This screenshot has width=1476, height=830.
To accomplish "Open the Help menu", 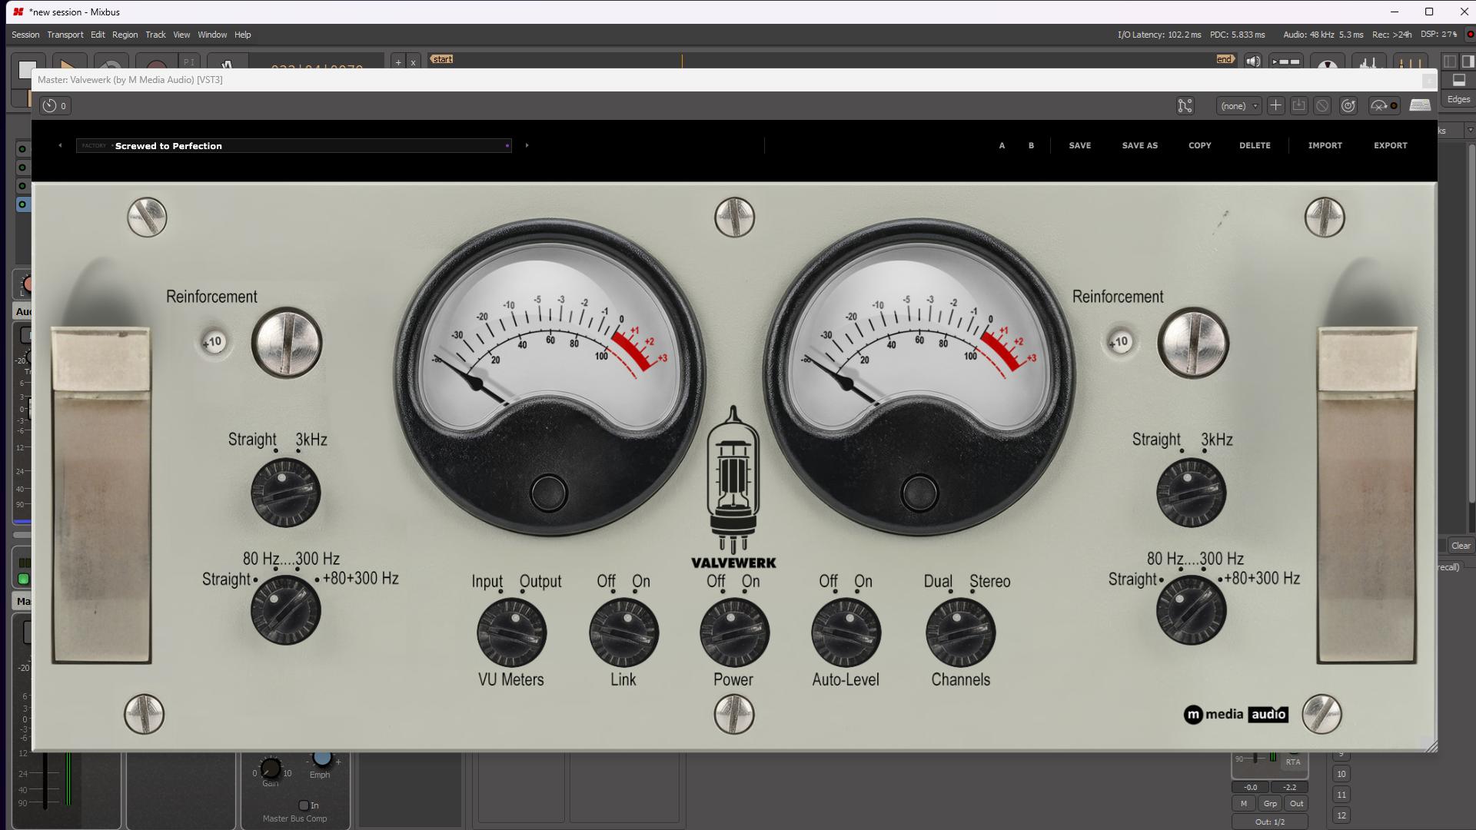I will [x=243, y=35].
